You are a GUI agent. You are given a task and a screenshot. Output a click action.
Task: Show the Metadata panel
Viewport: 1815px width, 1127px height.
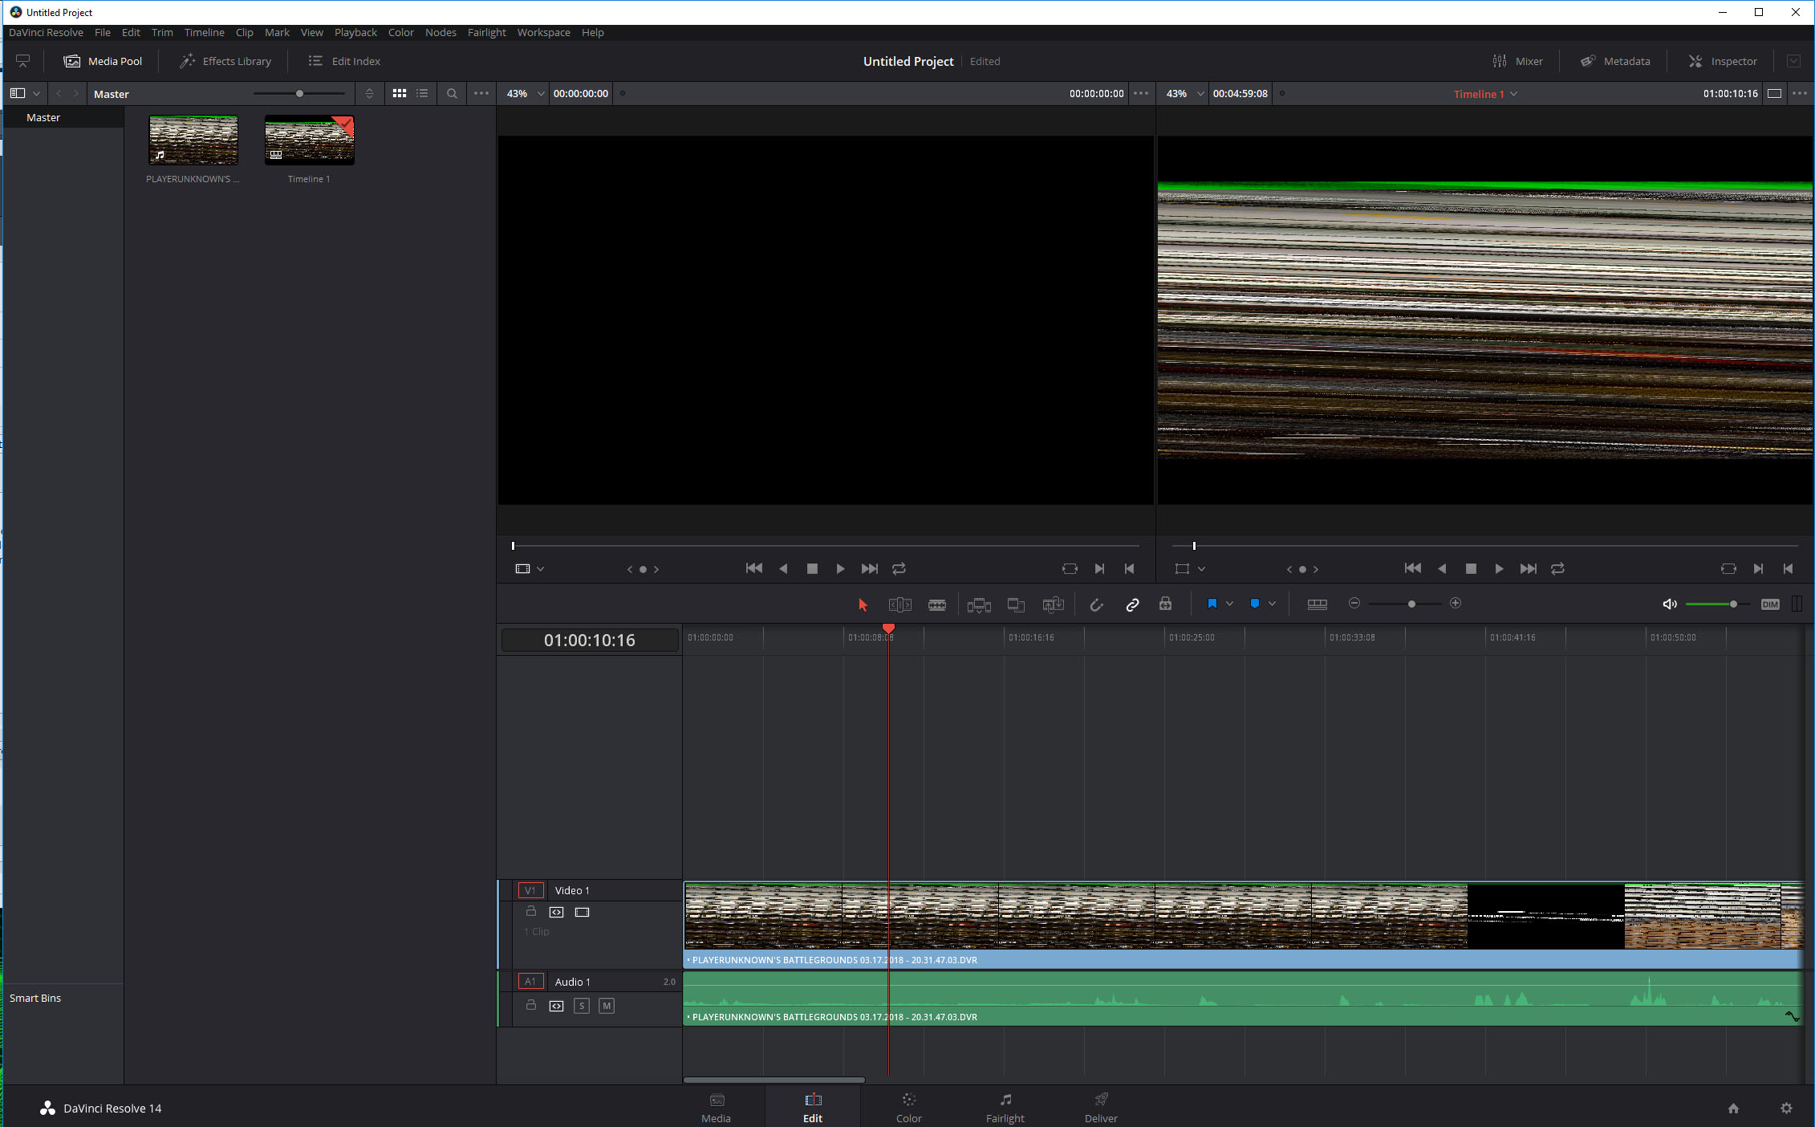click(x=1615, y=61)
